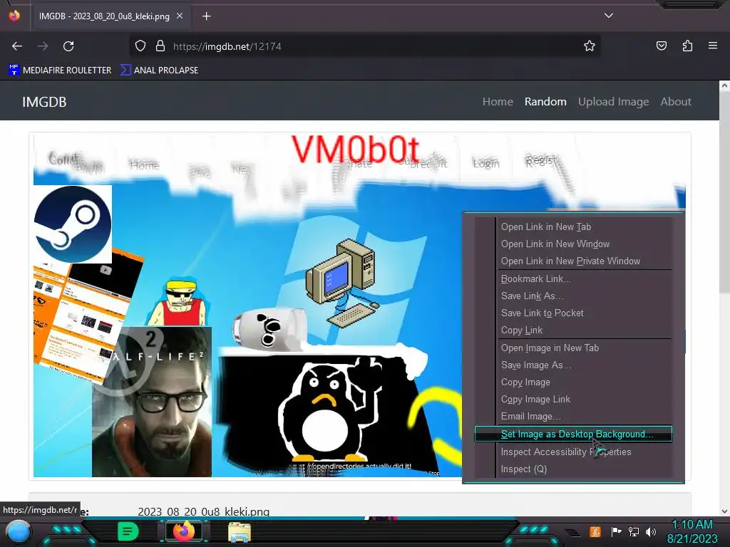The height and width of the screenshot is (547, 730).
Task: Open the Extensions puzzle icon
Action: pos(687,46)
